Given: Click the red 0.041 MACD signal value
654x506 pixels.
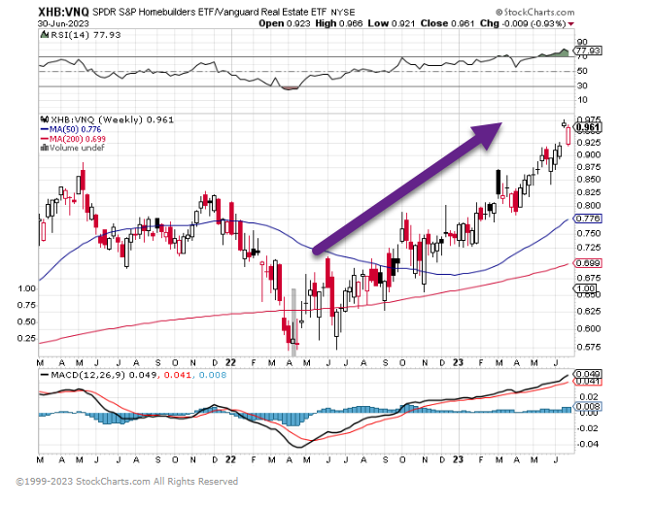Looking at the screenshot, I should 177,375.
